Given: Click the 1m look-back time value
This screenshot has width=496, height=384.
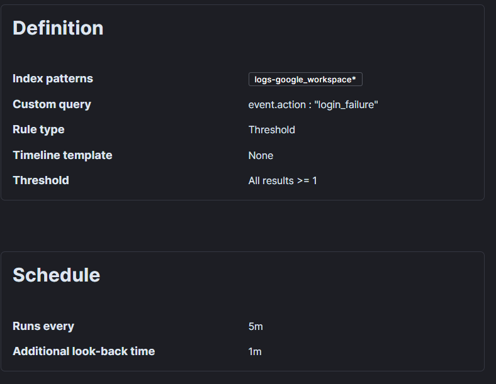Looking at the screenshot, I should [255, 352].
